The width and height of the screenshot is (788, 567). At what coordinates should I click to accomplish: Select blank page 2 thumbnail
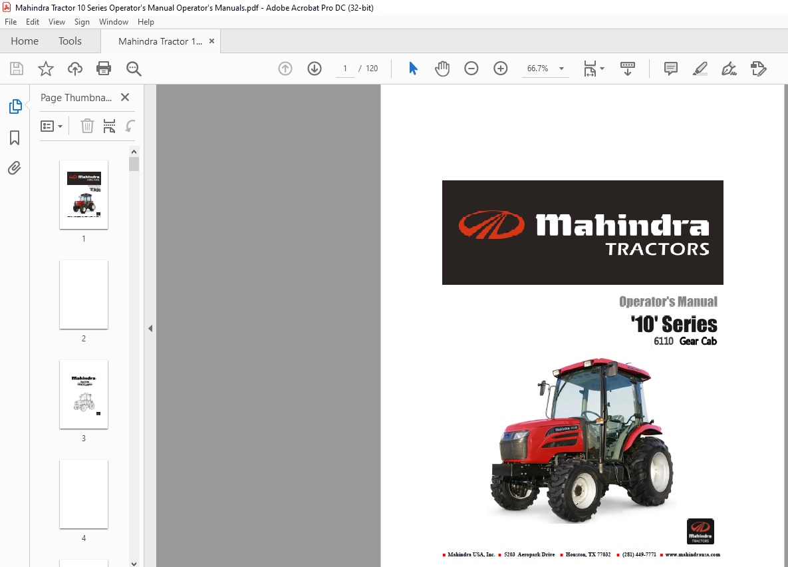(x=84, y=294)
